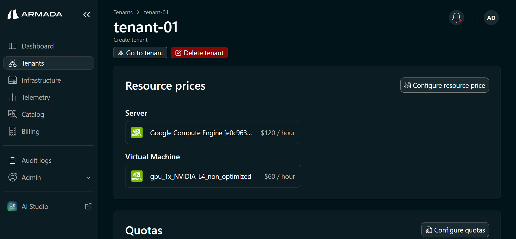516x239 pixels.
Task: Click the Dashboard panel icon
Action: (x=12, y=46)
